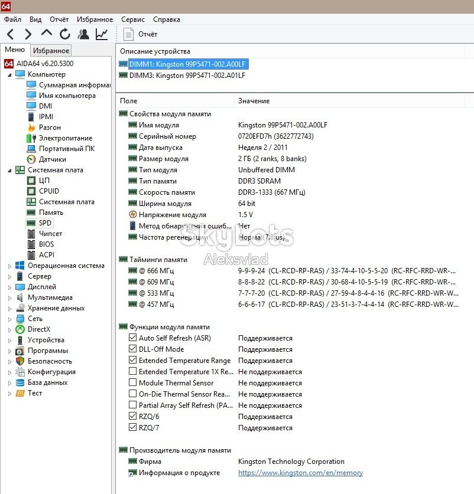Screen dimensions: 474x494
Task: Collapse the Компьютер tree node
Action: (9, 75)
